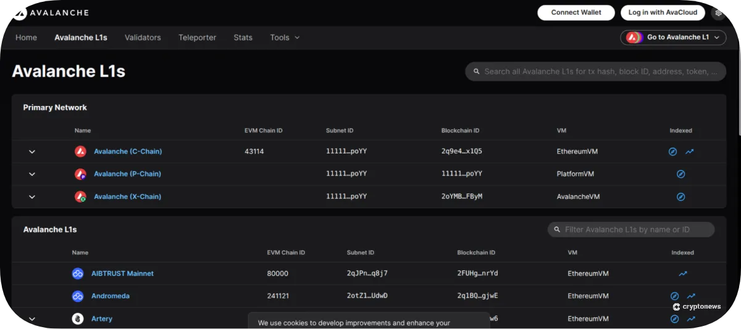
Task: Click compass icon in Andromeda row
Action: click(674, 296)
